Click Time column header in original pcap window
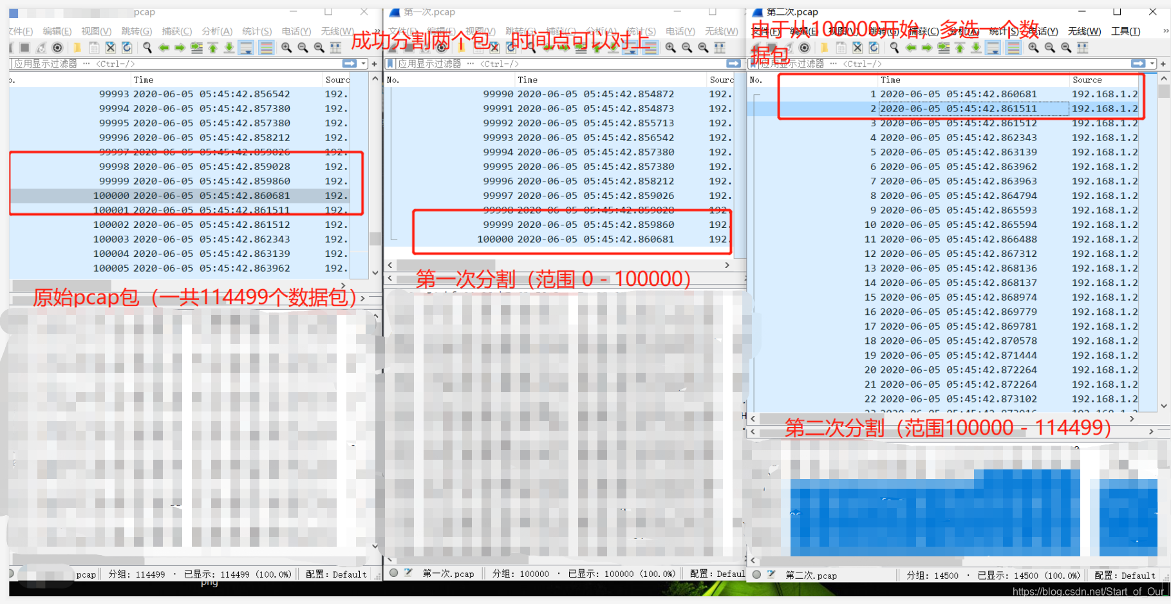 click(x=227, y=80)
